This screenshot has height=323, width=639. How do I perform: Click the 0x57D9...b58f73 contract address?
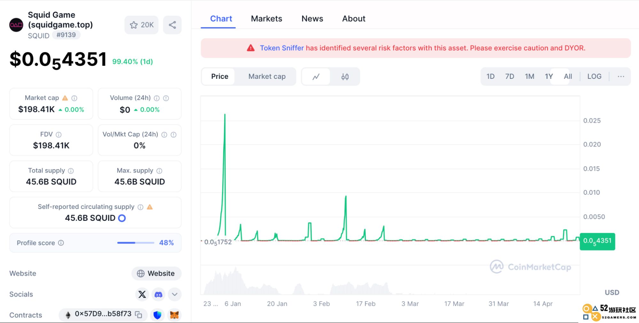pyautogui.click(x=103, y=314)
